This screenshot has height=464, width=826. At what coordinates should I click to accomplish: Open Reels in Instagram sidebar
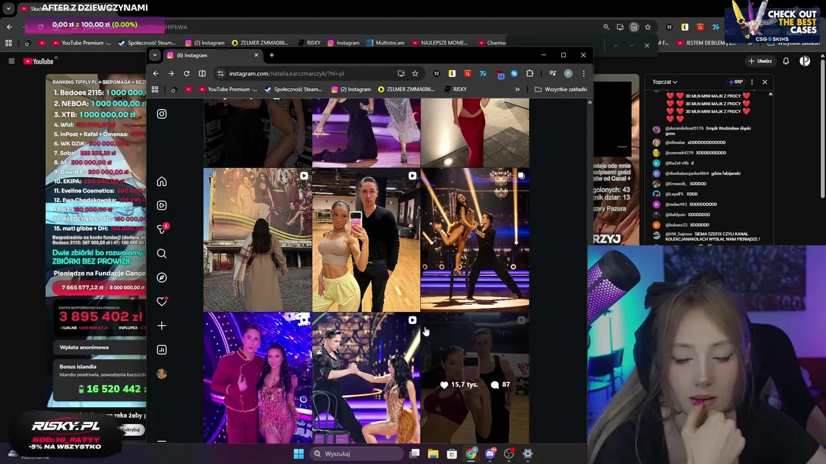point(161,206)
